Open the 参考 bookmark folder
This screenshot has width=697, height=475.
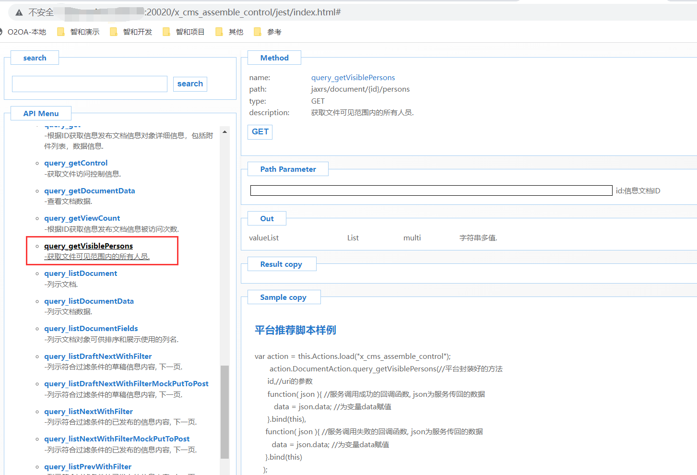(268, 32)
